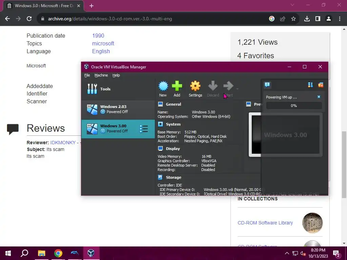Click the Base Memory value 512 MB
The image size is (347, 260).
[190, 132]
